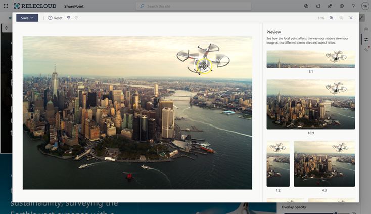The width and height of the screenshot is (371, 214).
Task: Close the focal point editor dialog
Action: tap(351, 18)
